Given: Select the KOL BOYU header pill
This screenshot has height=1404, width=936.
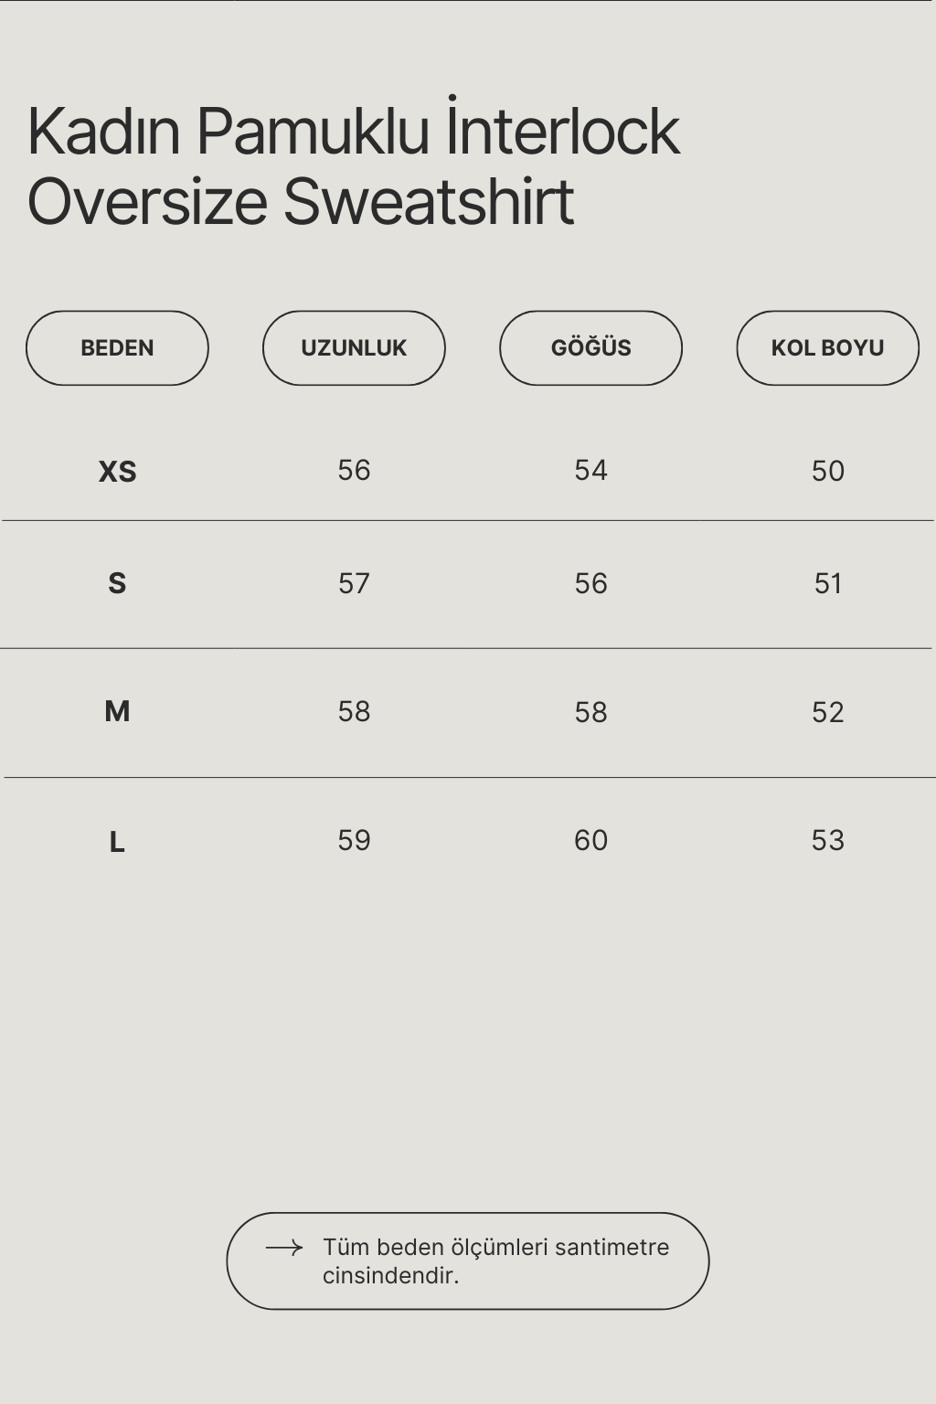Looking at the screenshot, I should (827, 348).
